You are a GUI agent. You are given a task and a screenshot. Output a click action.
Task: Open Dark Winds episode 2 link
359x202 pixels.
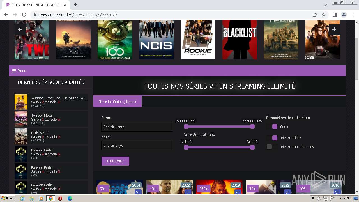click(51, 136)
